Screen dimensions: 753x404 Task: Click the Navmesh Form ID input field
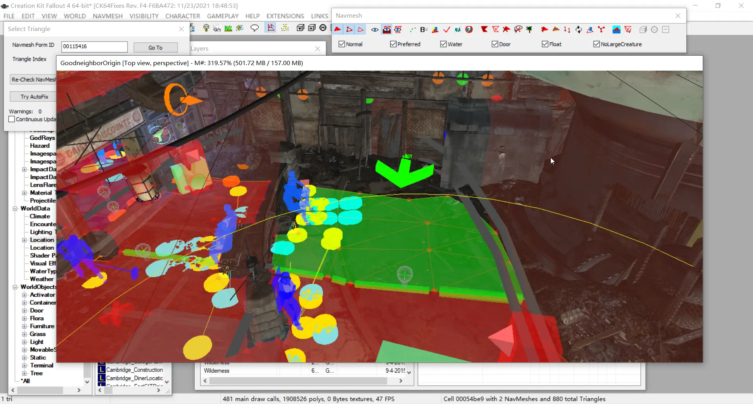(x=95, y=46)
